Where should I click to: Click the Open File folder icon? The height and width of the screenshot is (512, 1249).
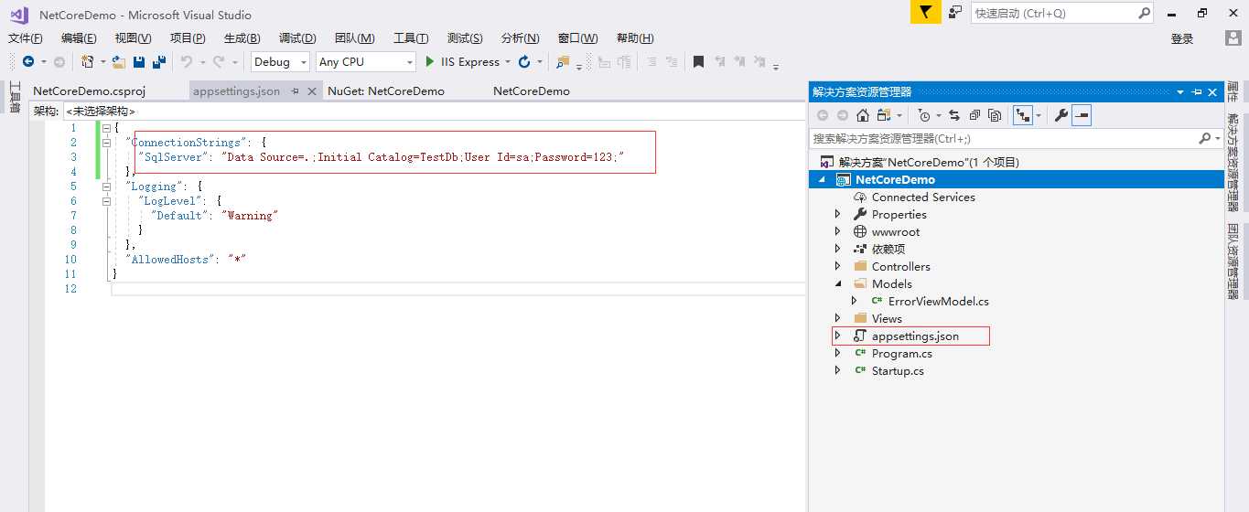(x=119, y=62)
